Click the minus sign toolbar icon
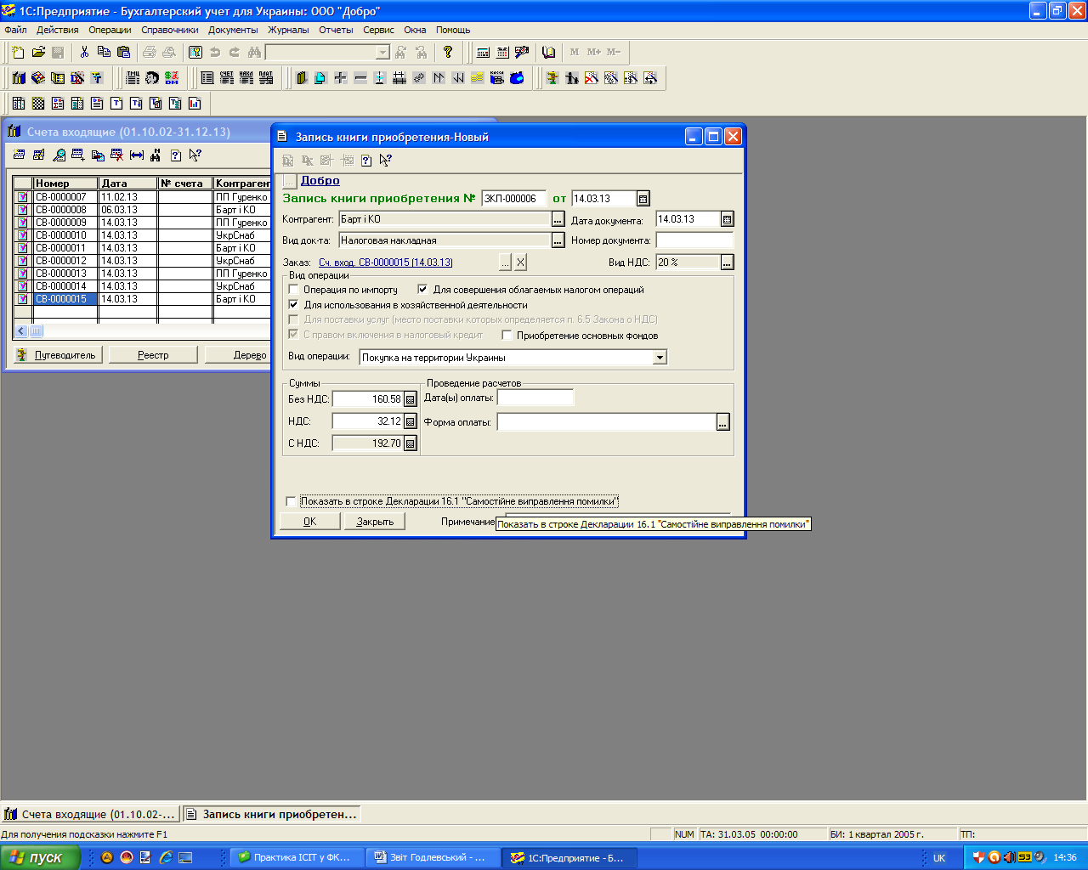The width and height of the screenshot is (1088, 870). 360,77
